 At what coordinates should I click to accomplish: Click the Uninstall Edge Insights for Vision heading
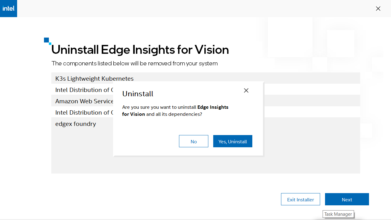click(x=140, y=50)
